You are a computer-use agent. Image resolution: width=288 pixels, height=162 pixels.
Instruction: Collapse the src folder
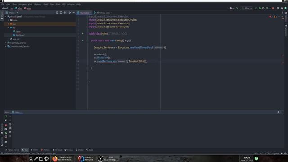tap(8, 28)
